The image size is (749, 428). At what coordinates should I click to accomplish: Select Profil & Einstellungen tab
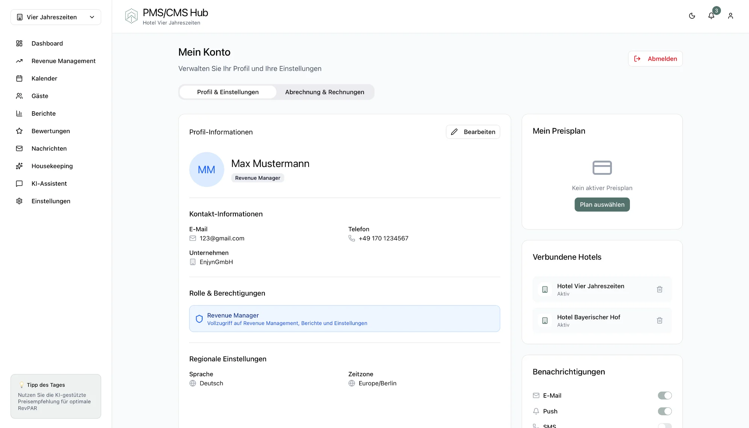point(228,92)
